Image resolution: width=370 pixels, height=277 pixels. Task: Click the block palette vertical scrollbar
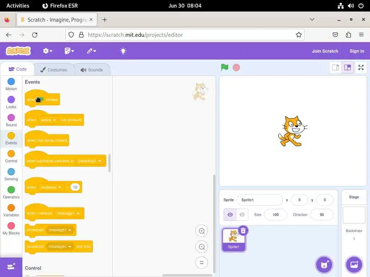tap(109, 163)
